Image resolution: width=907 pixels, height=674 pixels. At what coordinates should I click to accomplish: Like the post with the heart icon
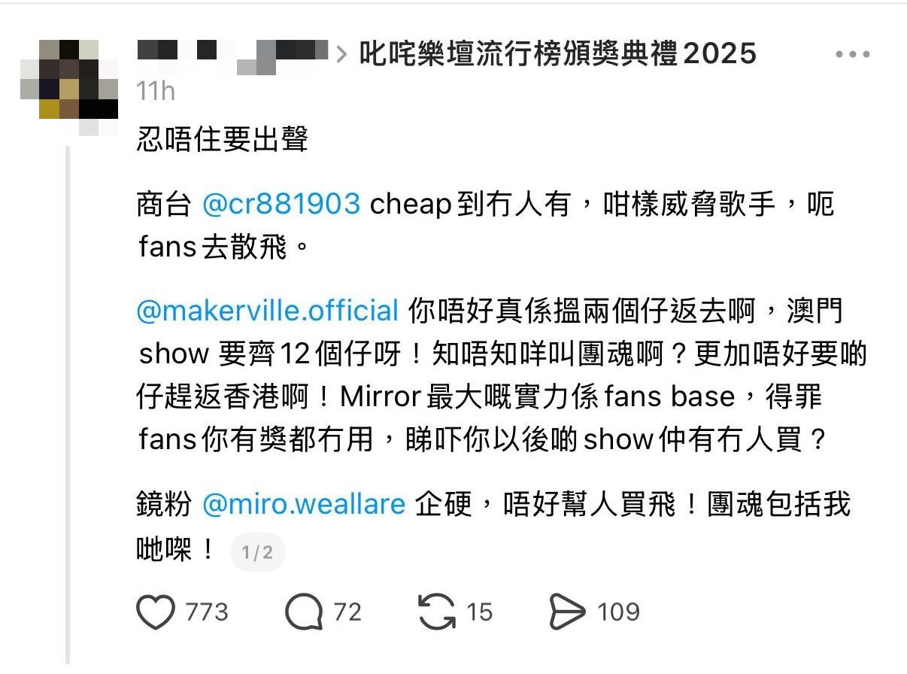pyautogui.click(x=156, y=612)
